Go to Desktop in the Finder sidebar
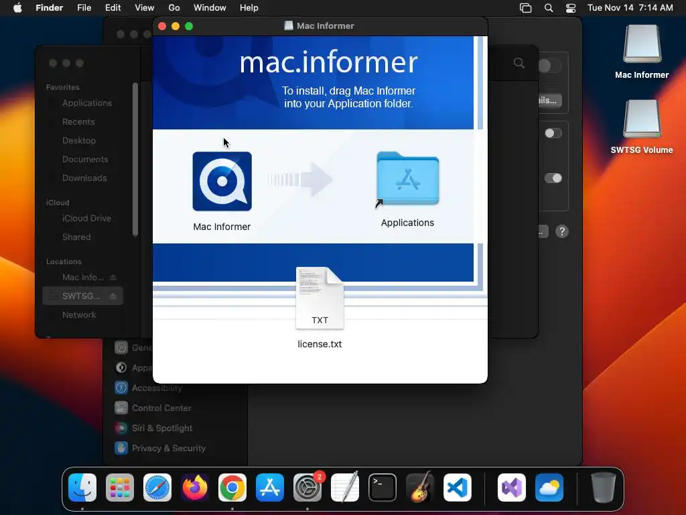Image resolution: width=686 pixels, height=515 pixels. coord(79,141)
